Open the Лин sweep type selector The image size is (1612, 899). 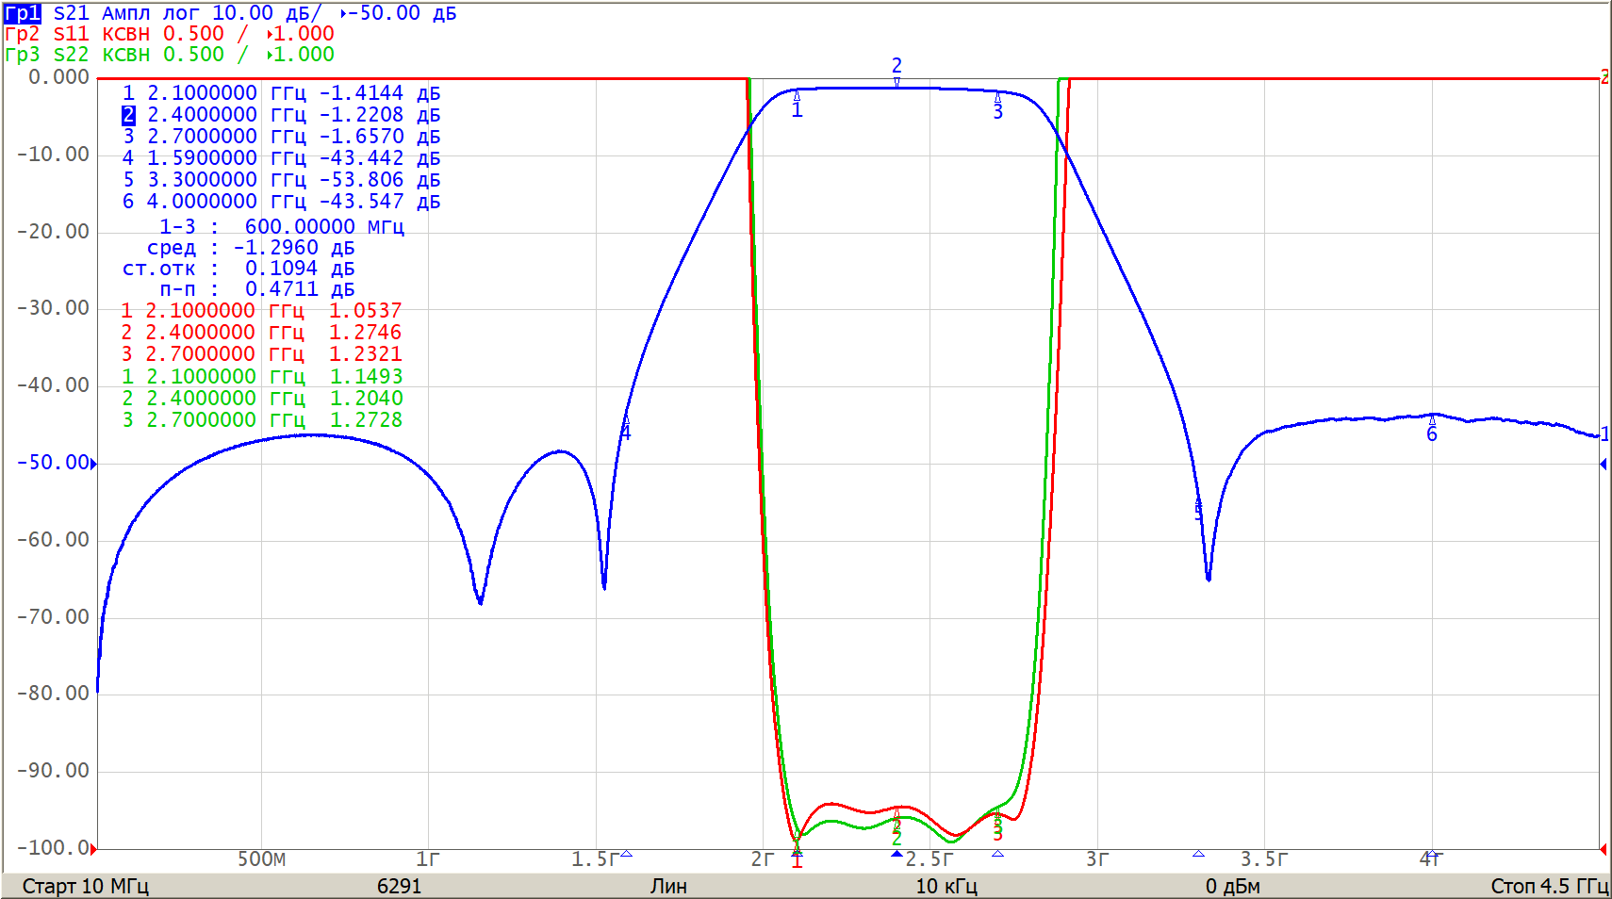[x=668, y=886]
